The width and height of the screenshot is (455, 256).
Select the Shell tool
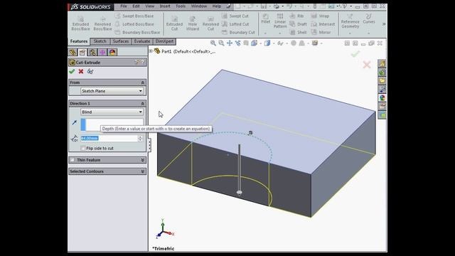coord(299,32)
